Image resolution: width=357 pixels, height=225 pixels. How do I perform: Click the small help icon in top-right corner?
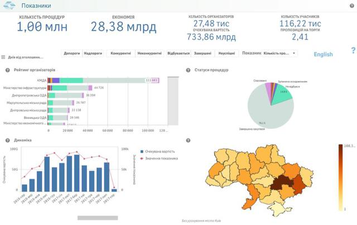(x=351, y=4)
